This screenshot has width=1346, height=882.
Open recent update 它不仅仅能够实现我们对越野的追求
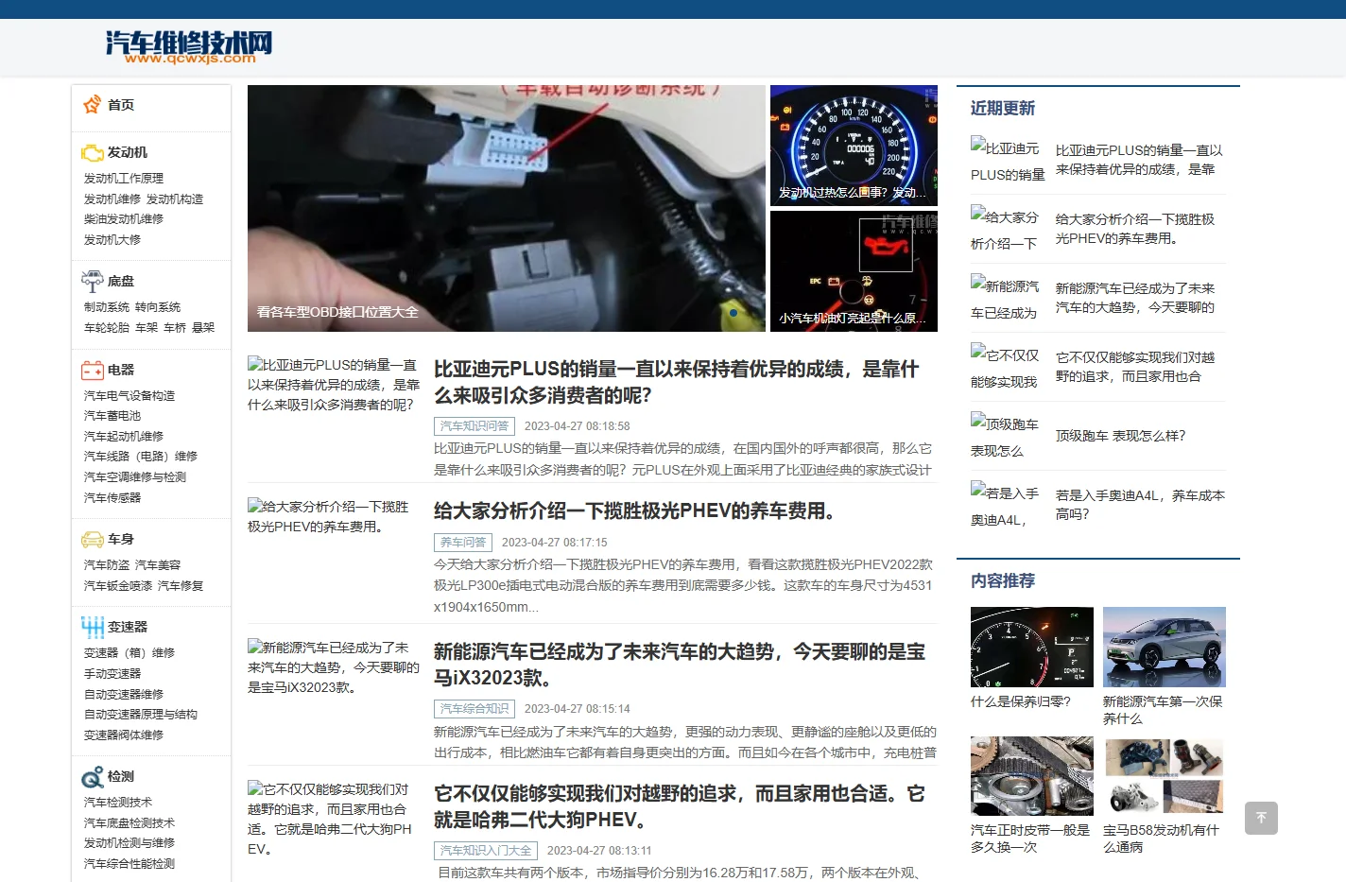click(x=1135, y=367)
